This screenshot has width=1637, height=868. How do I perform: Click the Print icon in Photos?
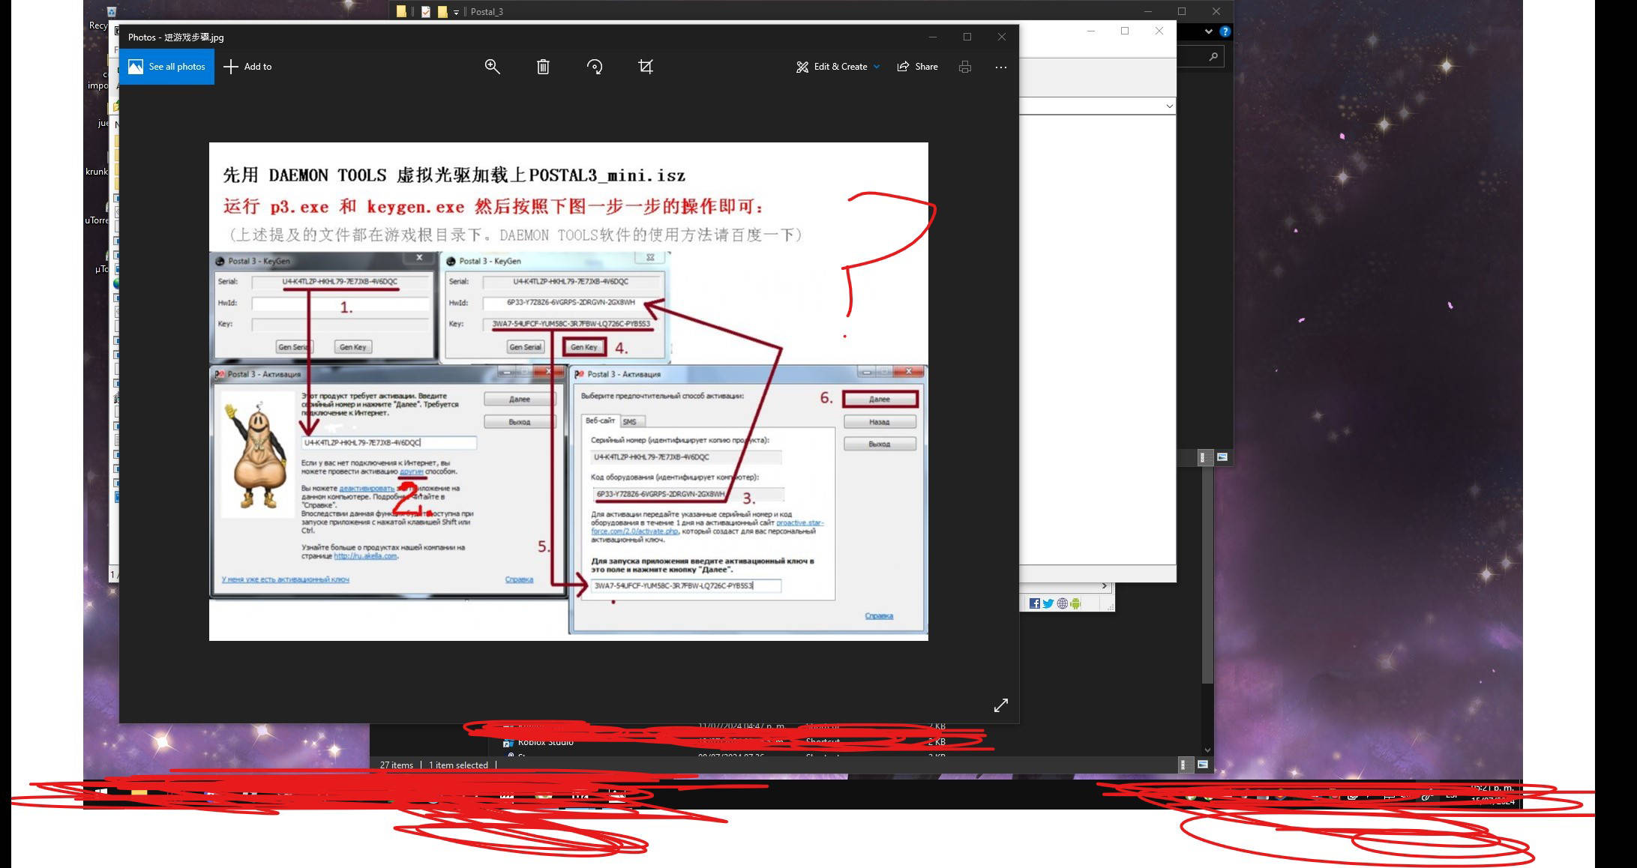(965, 67)
